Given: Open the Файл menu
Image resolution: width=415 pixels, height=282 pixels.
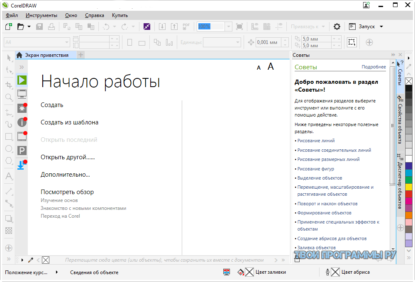Looking at the screenshot, I should (x=12, y=15).
